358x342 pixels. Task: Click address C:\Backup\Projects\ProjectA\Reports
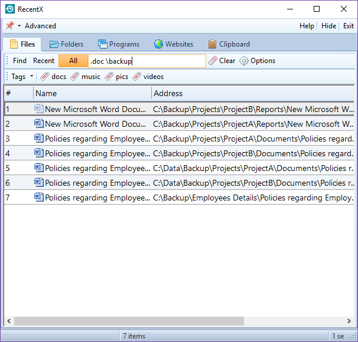pos(253,124)
